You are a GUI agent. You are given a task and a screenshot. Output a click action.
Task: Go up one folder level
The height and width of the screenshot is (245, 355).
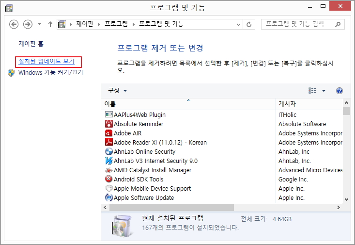(50, 24)
